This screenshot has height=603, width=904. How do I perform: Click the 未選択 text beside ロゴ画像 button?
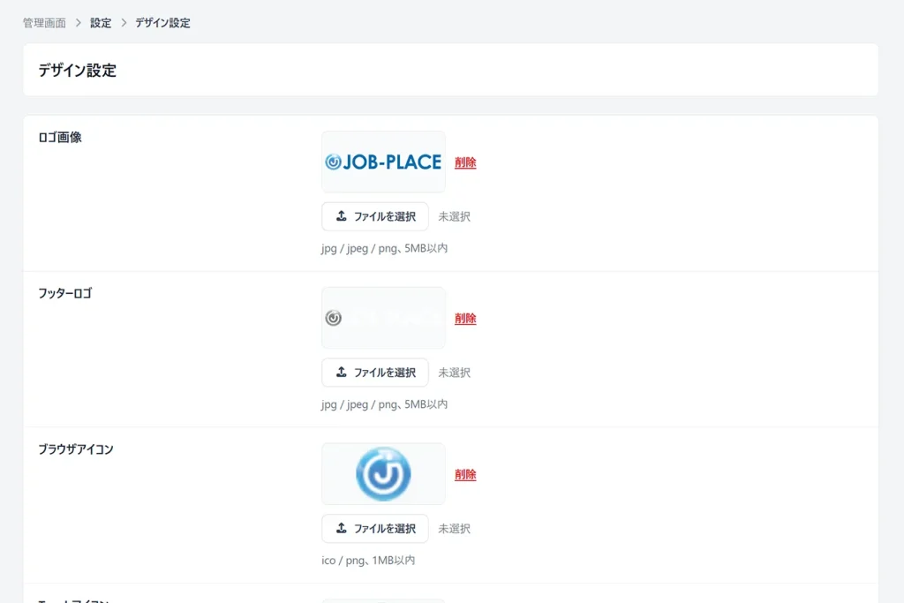(x=455, y=217)
